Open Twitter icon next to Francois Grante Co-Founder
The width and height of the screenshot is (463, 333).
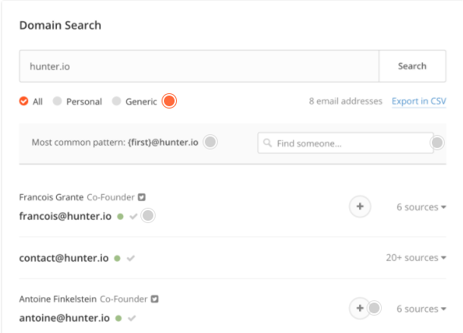tap(142, 197)
